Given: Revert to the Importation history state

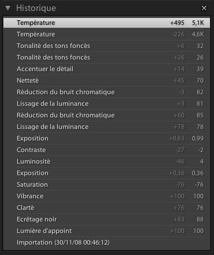Looking at the screenshot, I should pos(107,242).
